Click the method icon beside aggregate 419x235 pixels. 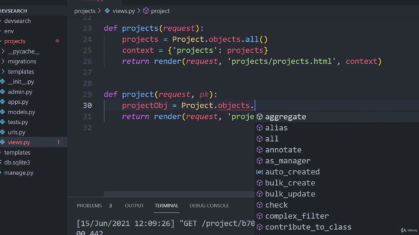(x=259, y=117)
